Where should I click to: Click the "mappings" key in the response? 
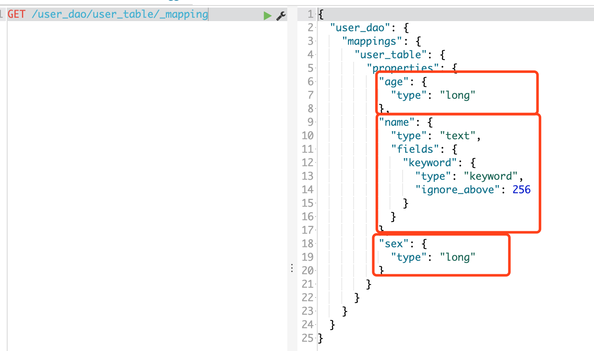pyautogui.click(x=373, y=41)
